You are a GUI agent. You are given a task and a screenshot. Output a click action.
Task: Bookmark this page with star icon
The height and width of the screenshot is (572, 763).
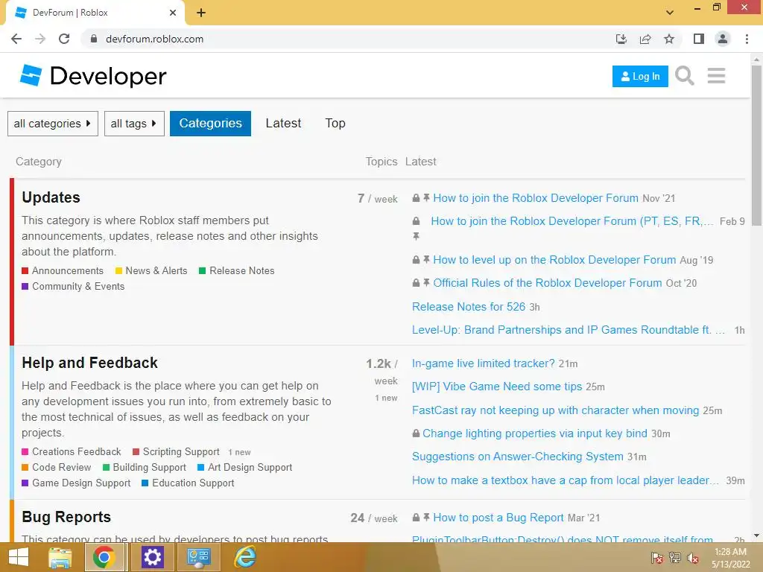(x=669, y=39)
